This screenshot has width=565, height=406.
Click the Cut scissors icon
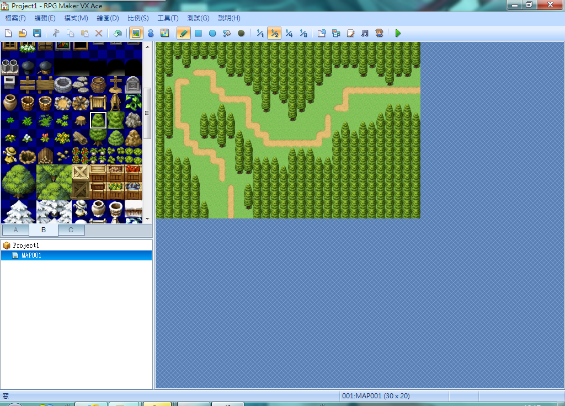(56, 34)
